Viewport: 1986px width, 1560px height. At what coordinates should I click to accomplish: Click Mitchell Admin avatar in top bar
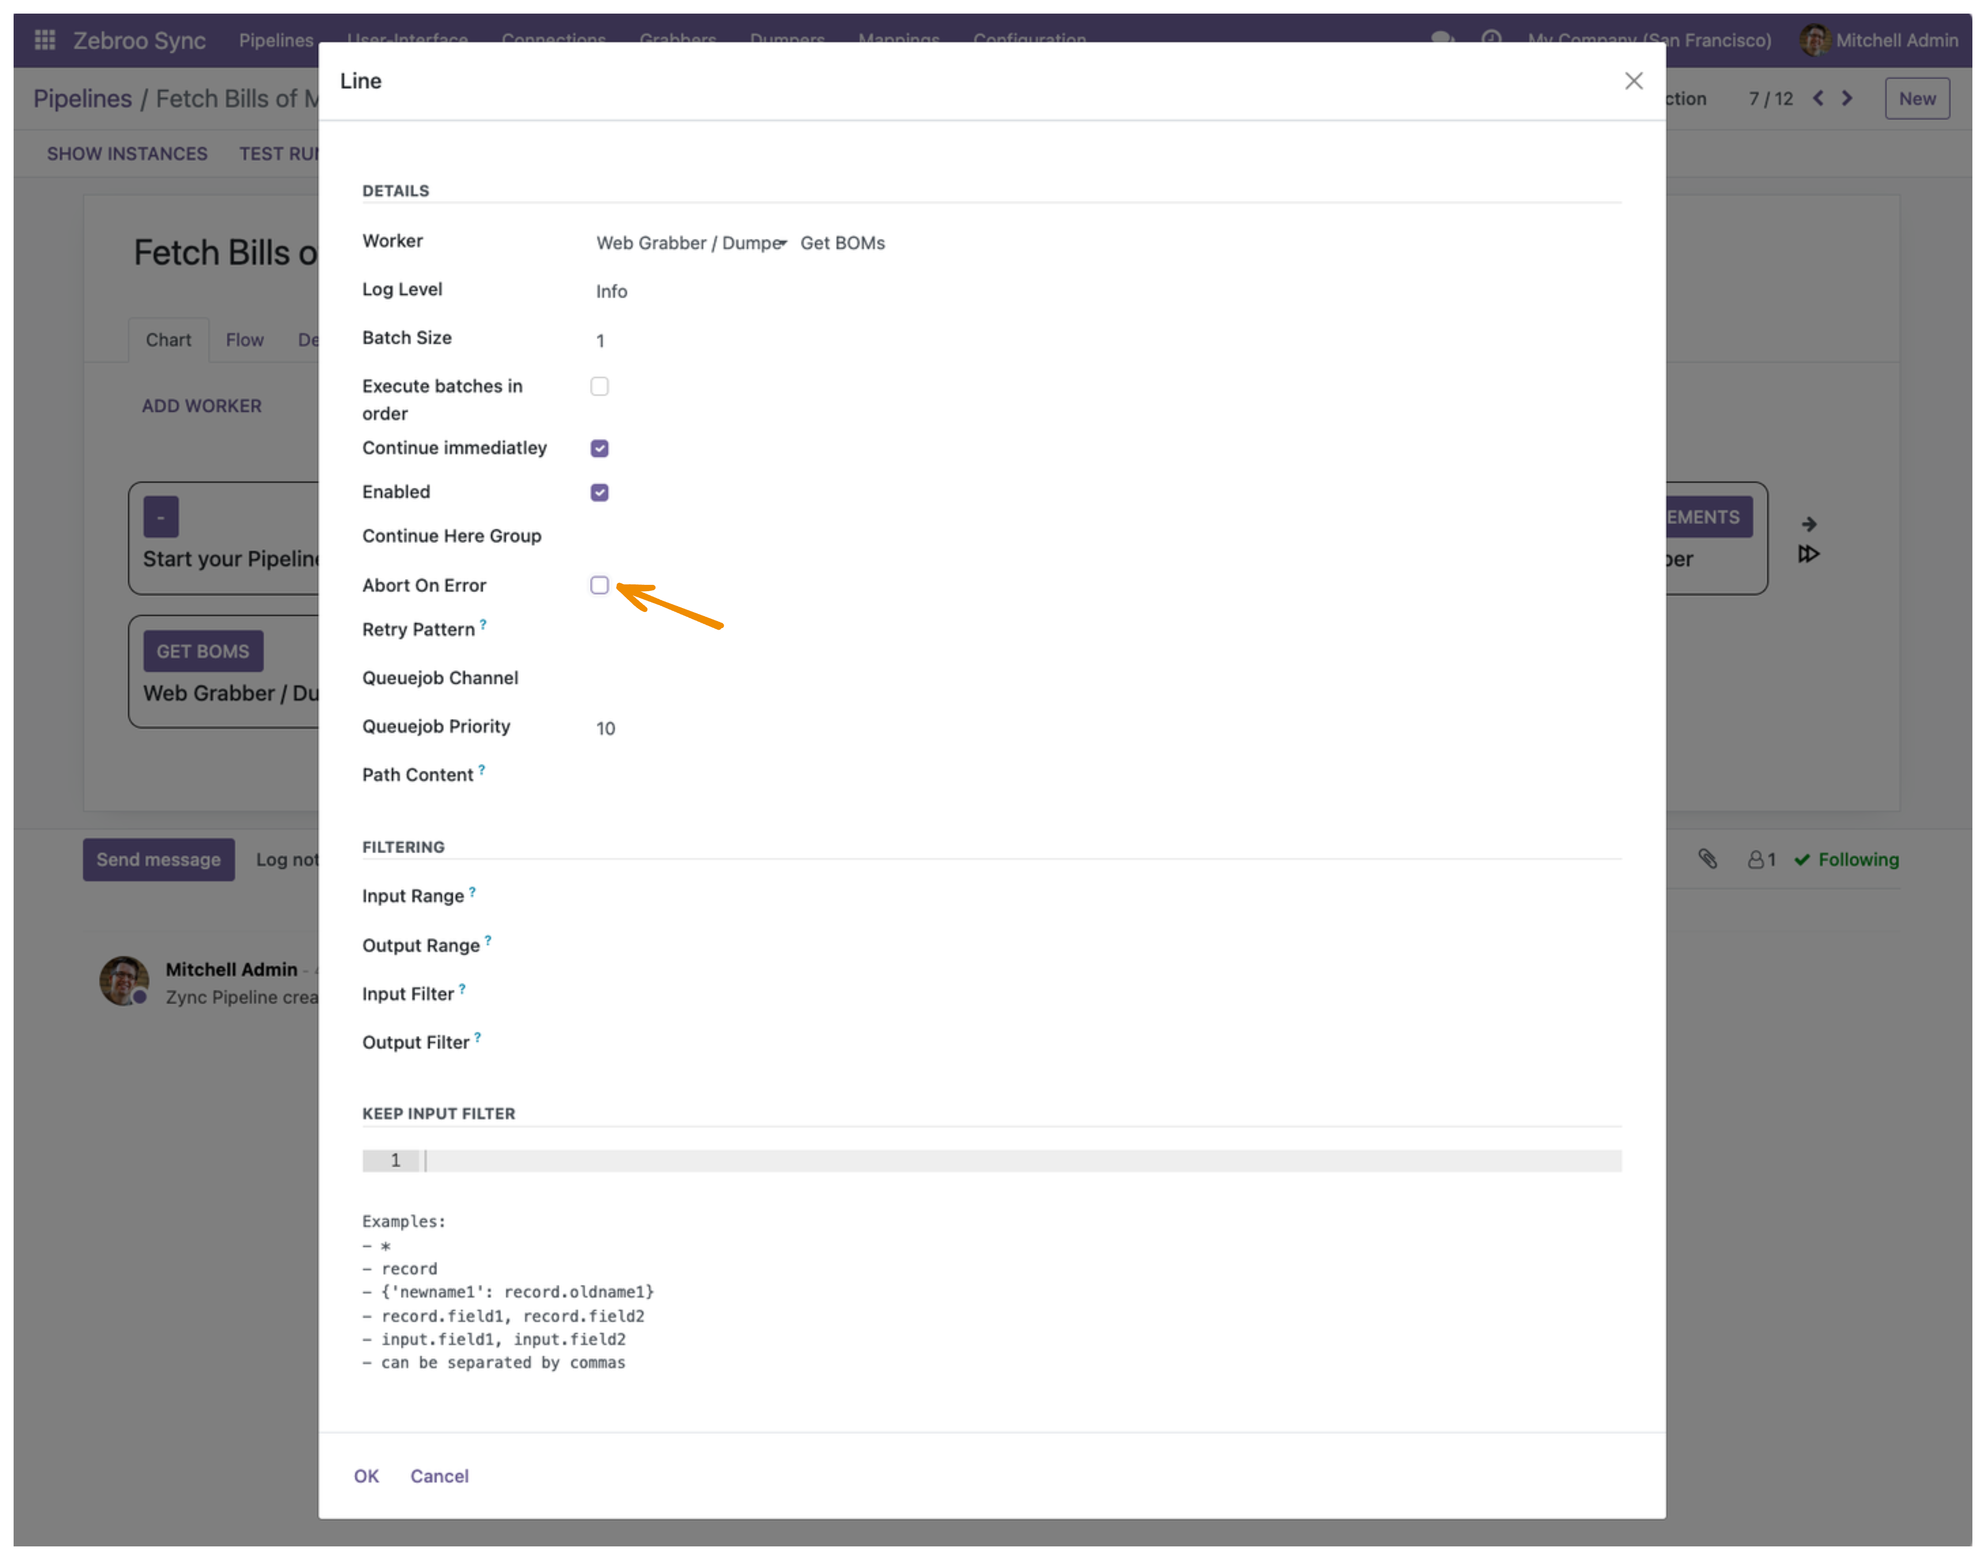[1814, 40]
